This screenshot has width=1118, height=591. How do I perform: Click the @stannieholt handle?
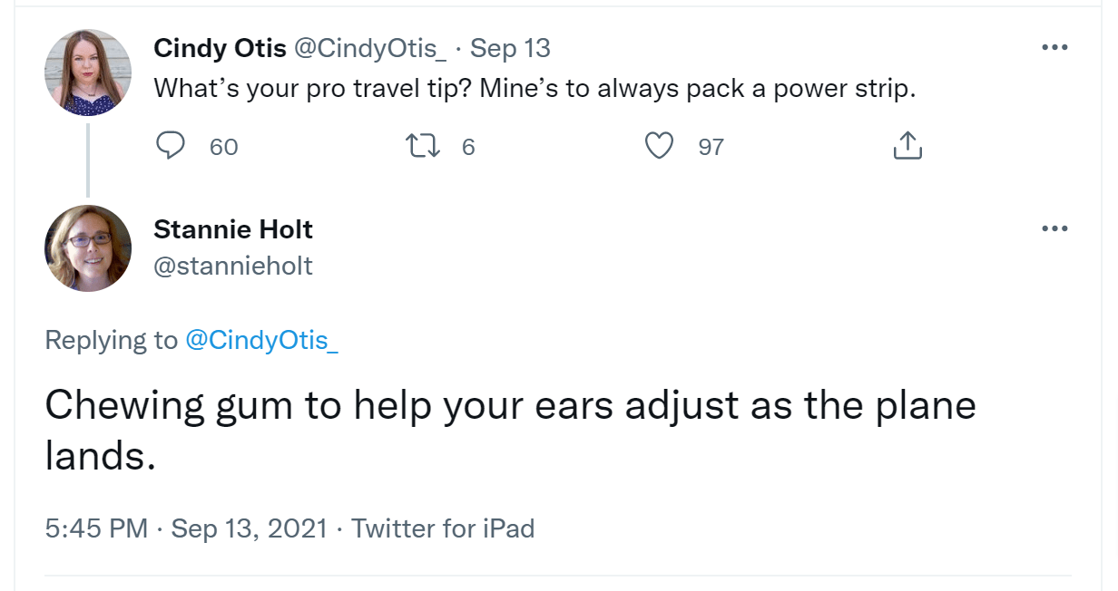[x=233, y=266]
